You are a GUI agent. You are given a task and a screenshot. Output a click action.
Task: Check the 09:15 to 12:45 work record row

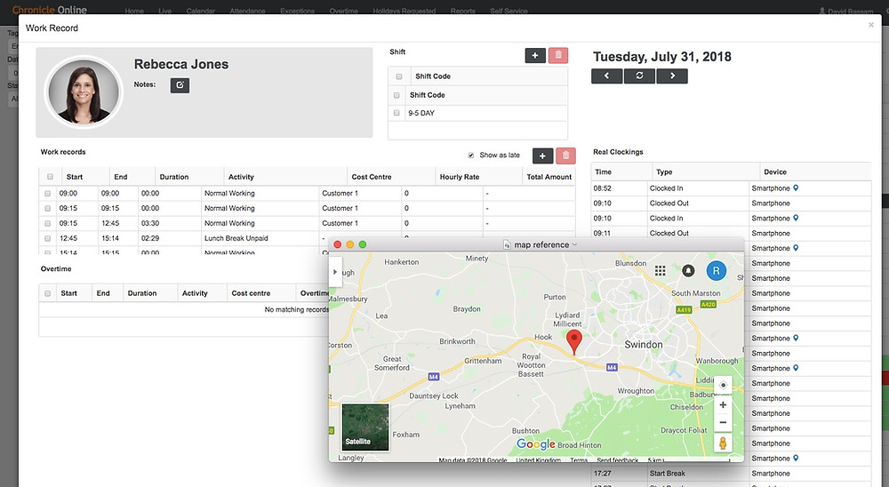click(48, 223)
